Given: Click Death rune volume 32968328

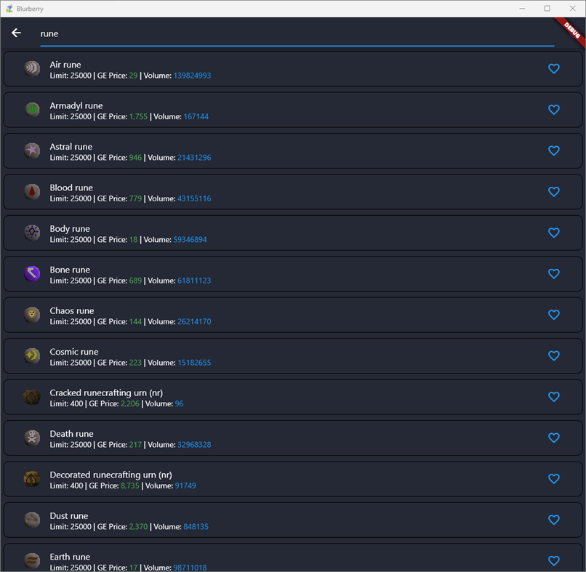Looking at the screenshot, I should tap(194, 445).
